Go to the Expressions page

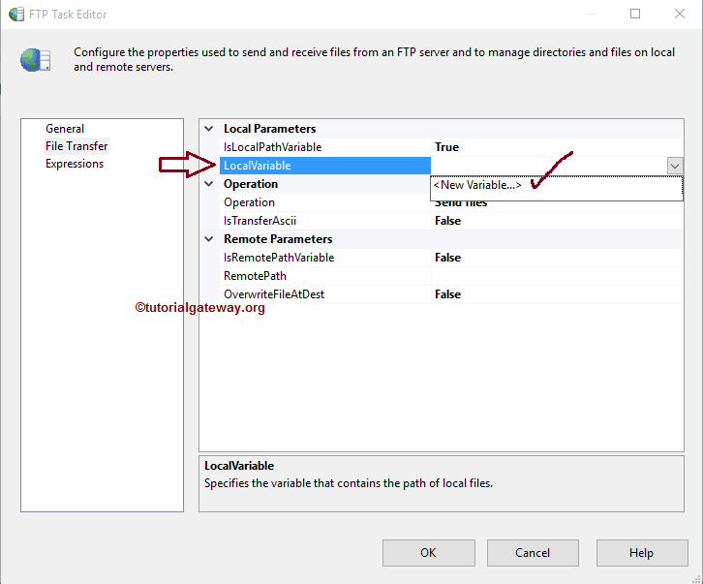[75, 164]
